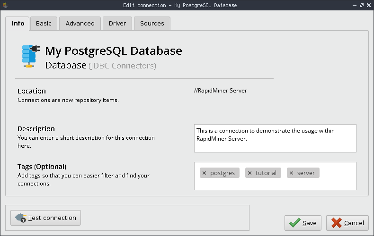Image resolution: width=374 pixels, height=236 pixels.
Task: Delete the server tag
Action: [291, 173]
